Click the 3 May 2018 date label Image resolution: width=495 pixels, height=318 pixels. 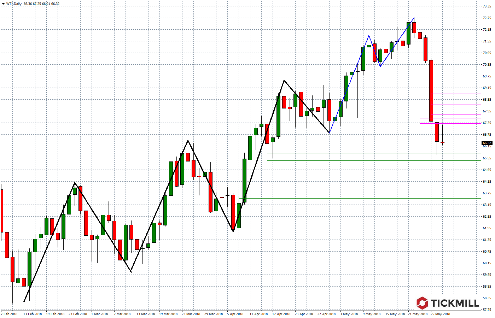pyautogui.click(x=349, y=314)
